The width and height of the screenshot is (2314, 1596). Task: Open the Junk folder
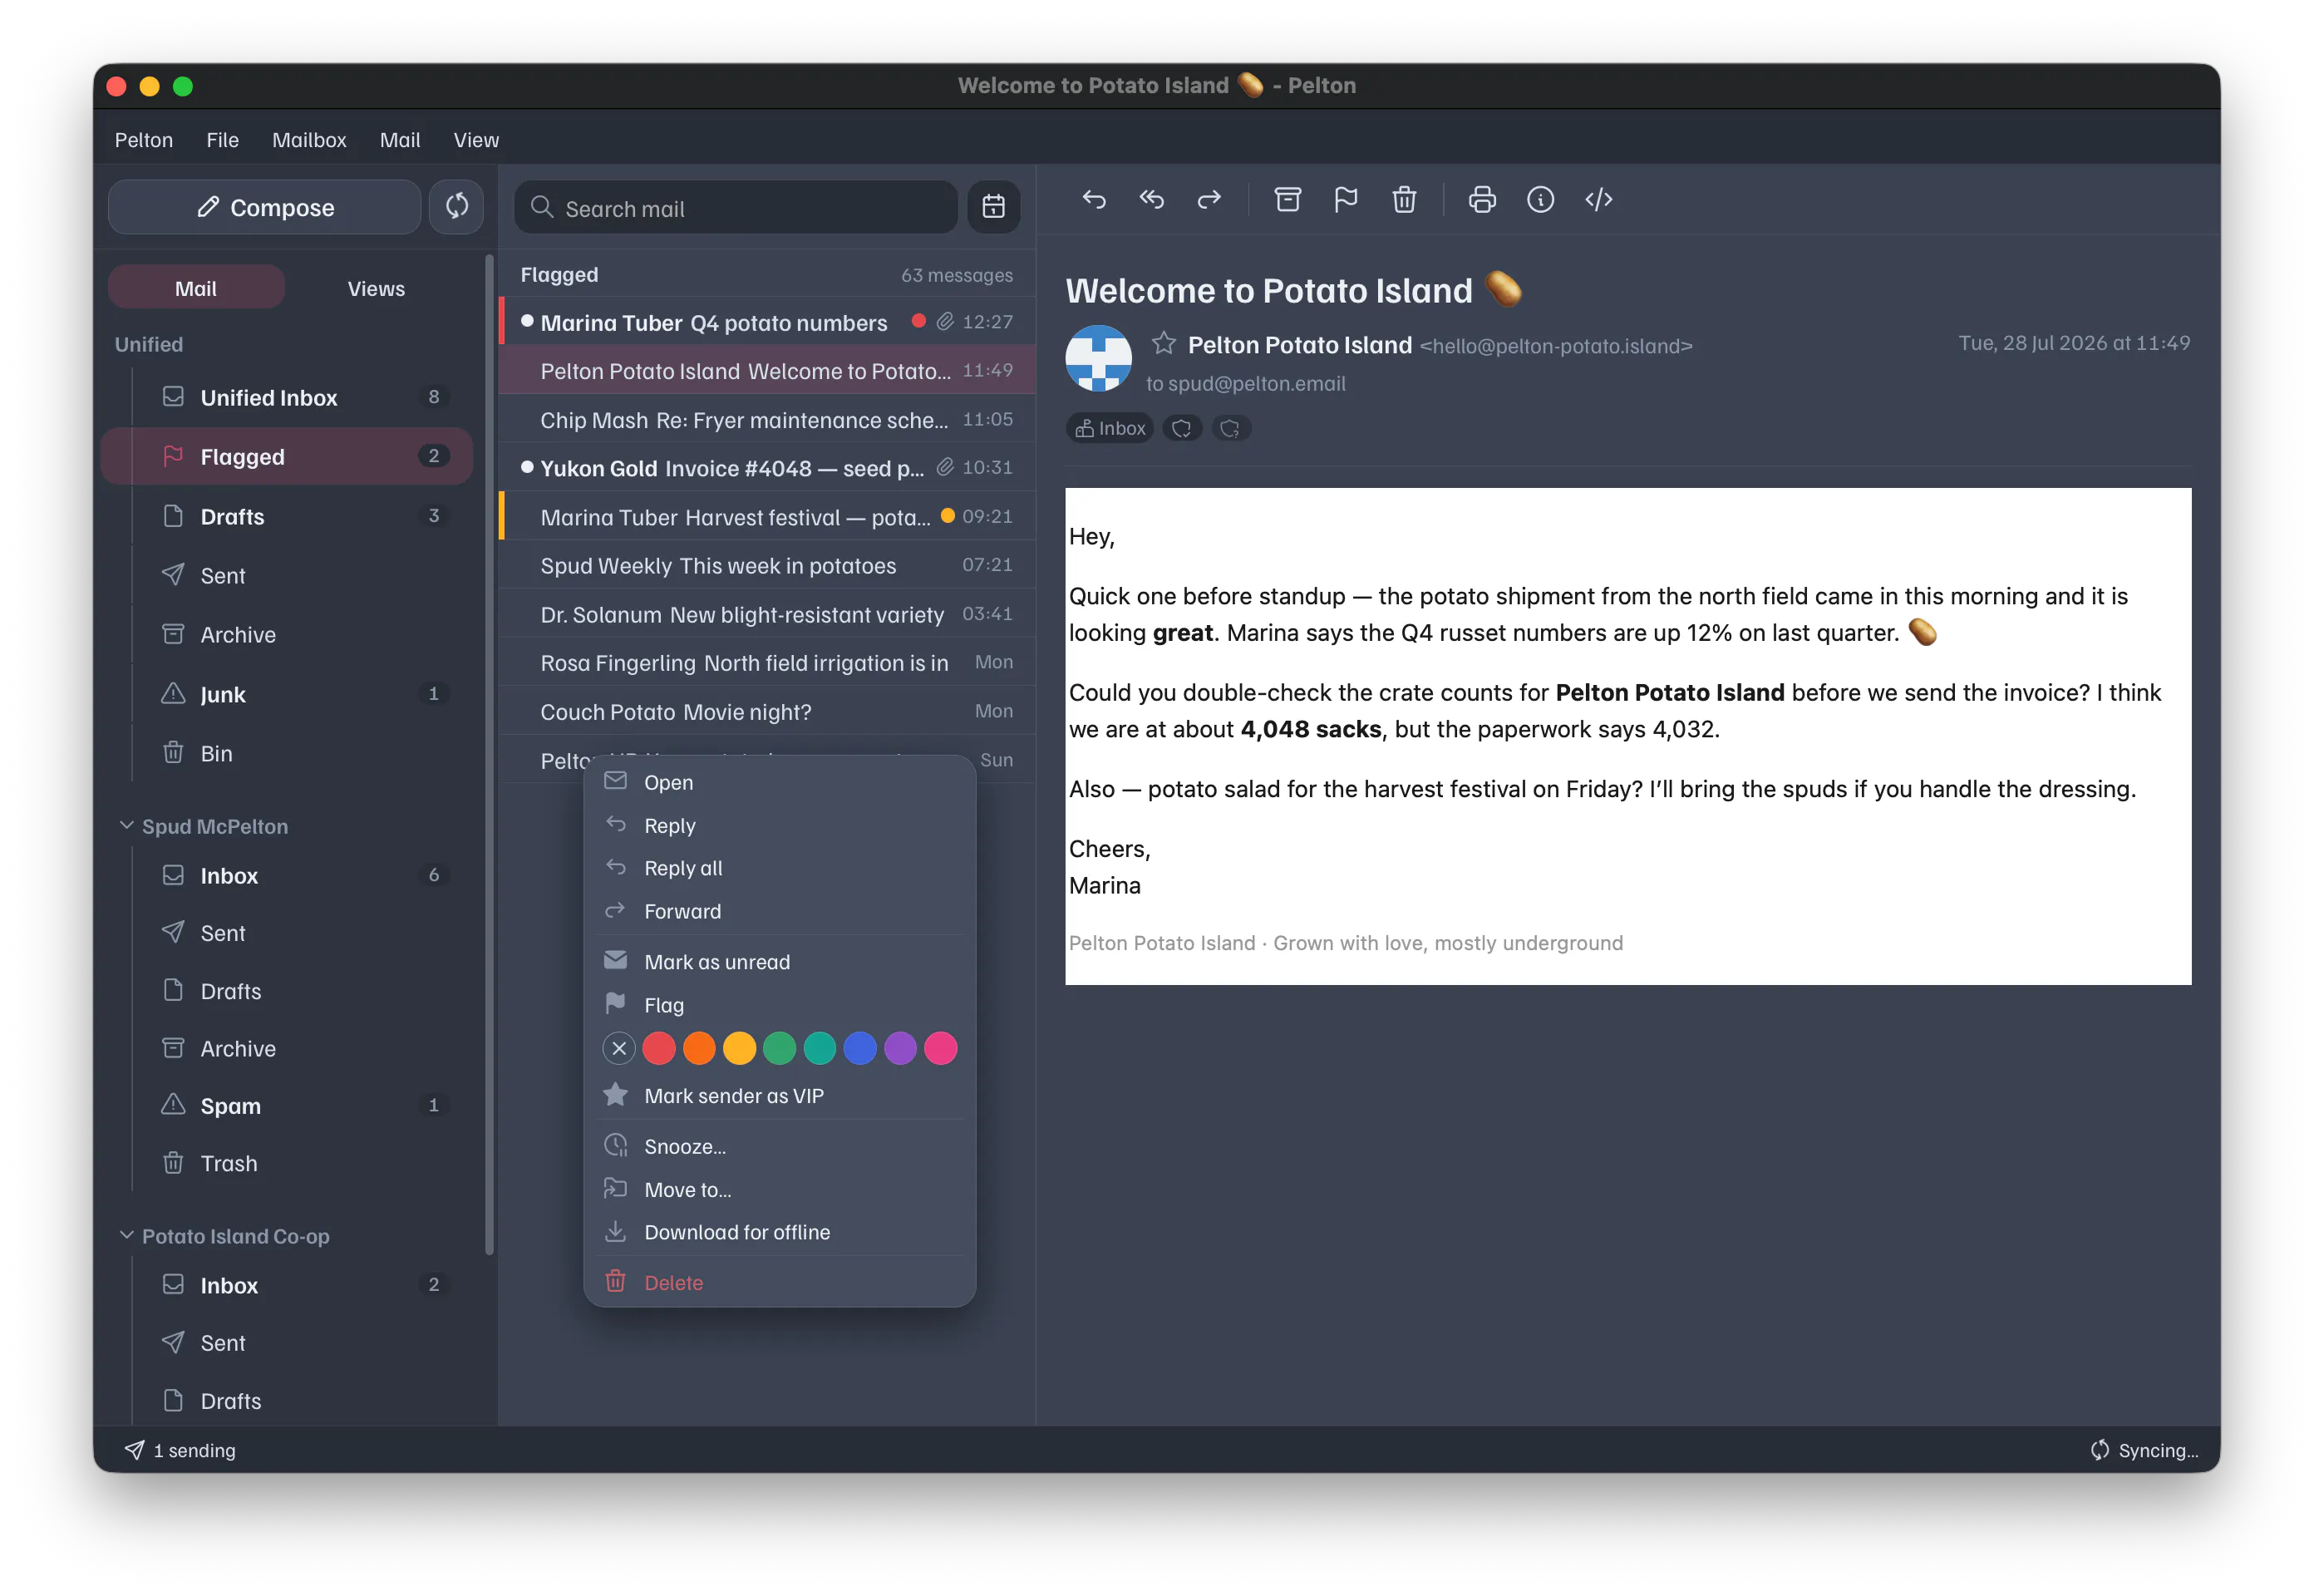[x=288, y=694]
